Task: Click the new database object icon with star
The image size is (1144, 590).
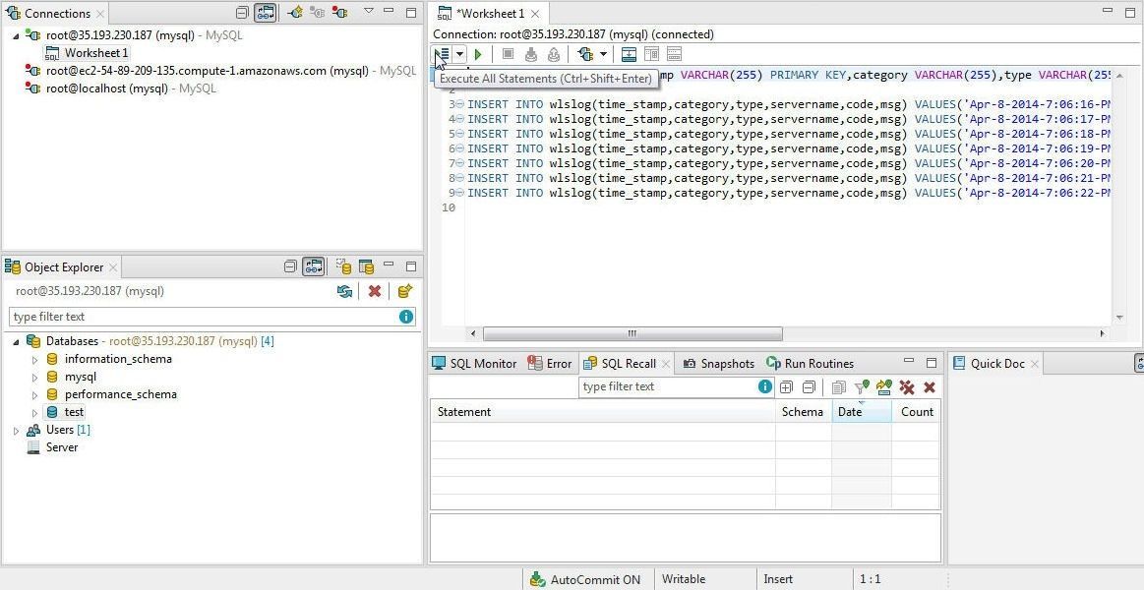Action: coord(405,291)
